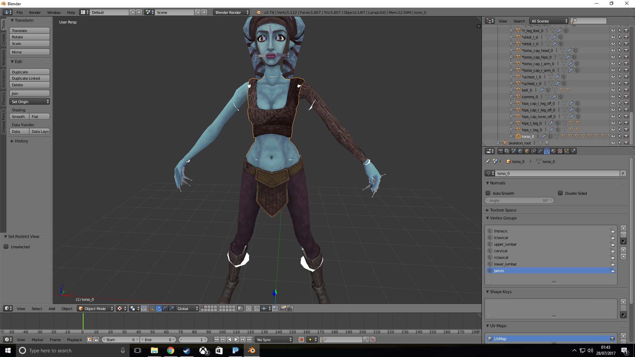Toggle visibility eye for hips_l_leg_0
The height and width of the screenshot is (357, 635).
pos(613,123)
